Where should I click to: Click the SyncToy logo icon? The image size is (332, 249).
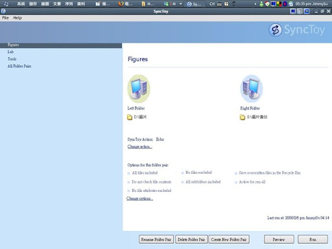tap(275, 30)
